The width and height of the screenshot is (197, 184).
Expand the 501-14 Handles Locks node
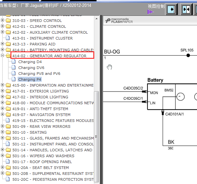[2, 149]
